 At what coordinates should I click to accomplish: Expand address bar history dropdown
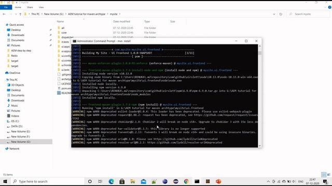(274, 14)
